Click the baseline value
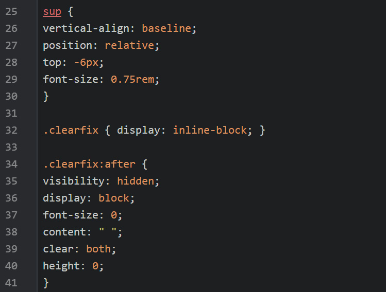The width and height of the screenshot is (386, 292). tap(166, 28)
